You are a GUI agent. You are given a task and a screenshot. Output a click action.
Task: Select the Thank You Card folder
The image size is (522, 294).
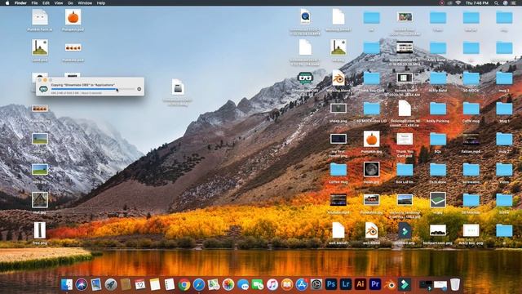coord(372,78)
